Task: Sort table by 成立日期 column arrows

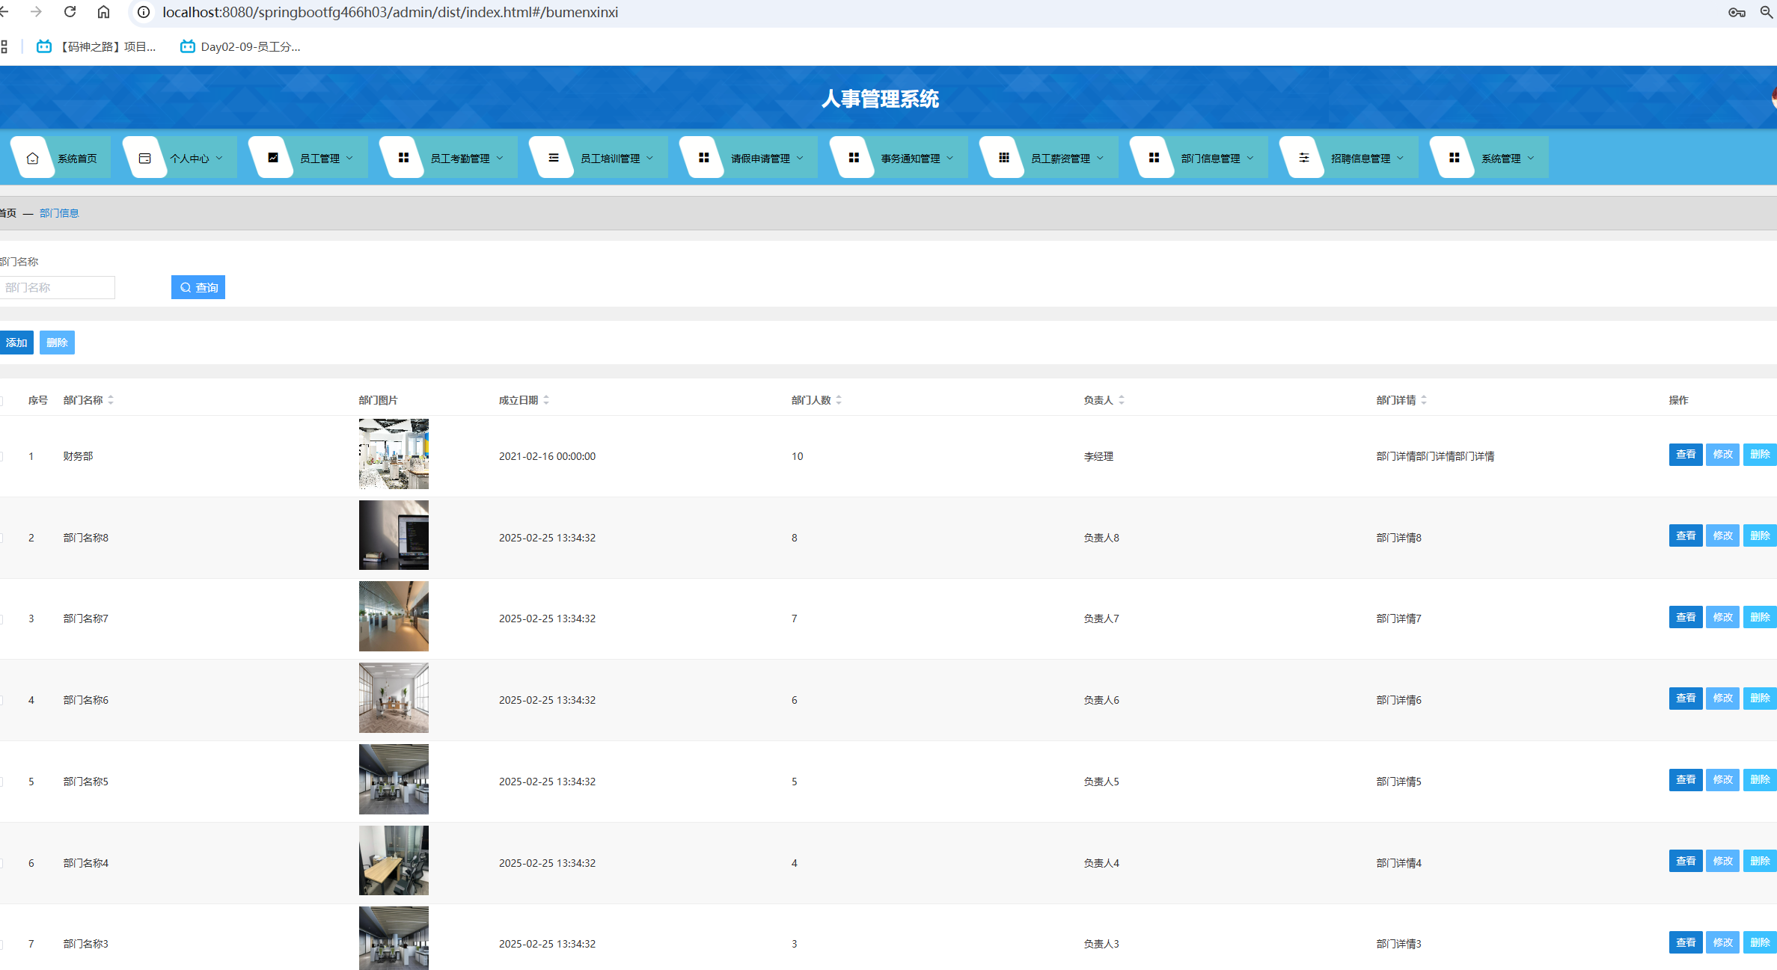Action: (x=546, y=400)
